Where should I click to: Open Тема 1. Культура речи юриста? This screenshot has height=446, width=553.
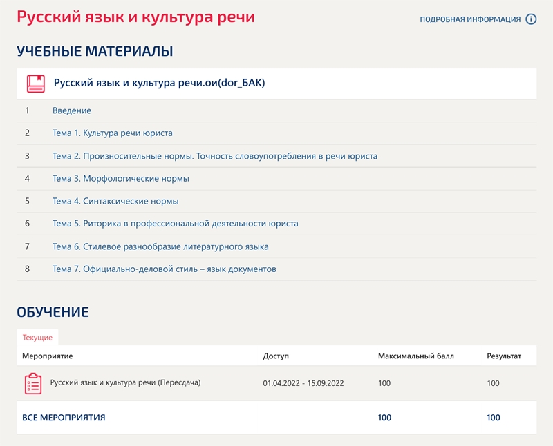113,133
